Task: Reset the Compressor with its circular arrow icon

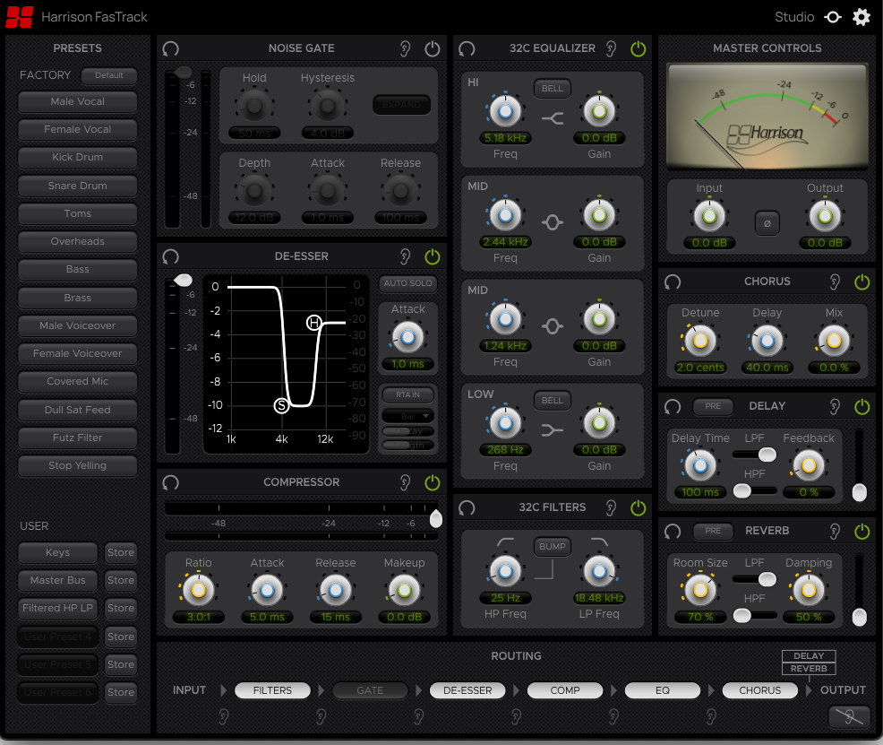Action: (x=171, y=482)
